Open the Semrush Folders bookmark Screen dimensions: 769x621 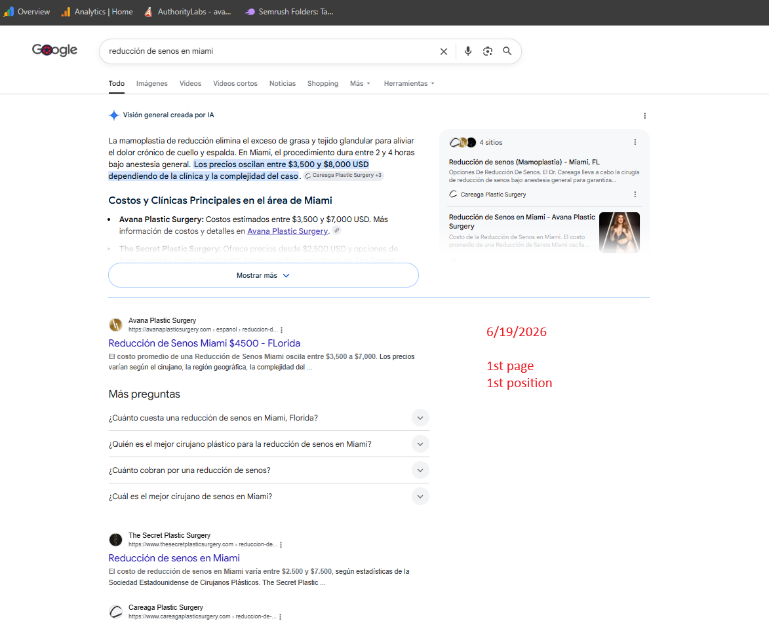coord(289,12)
